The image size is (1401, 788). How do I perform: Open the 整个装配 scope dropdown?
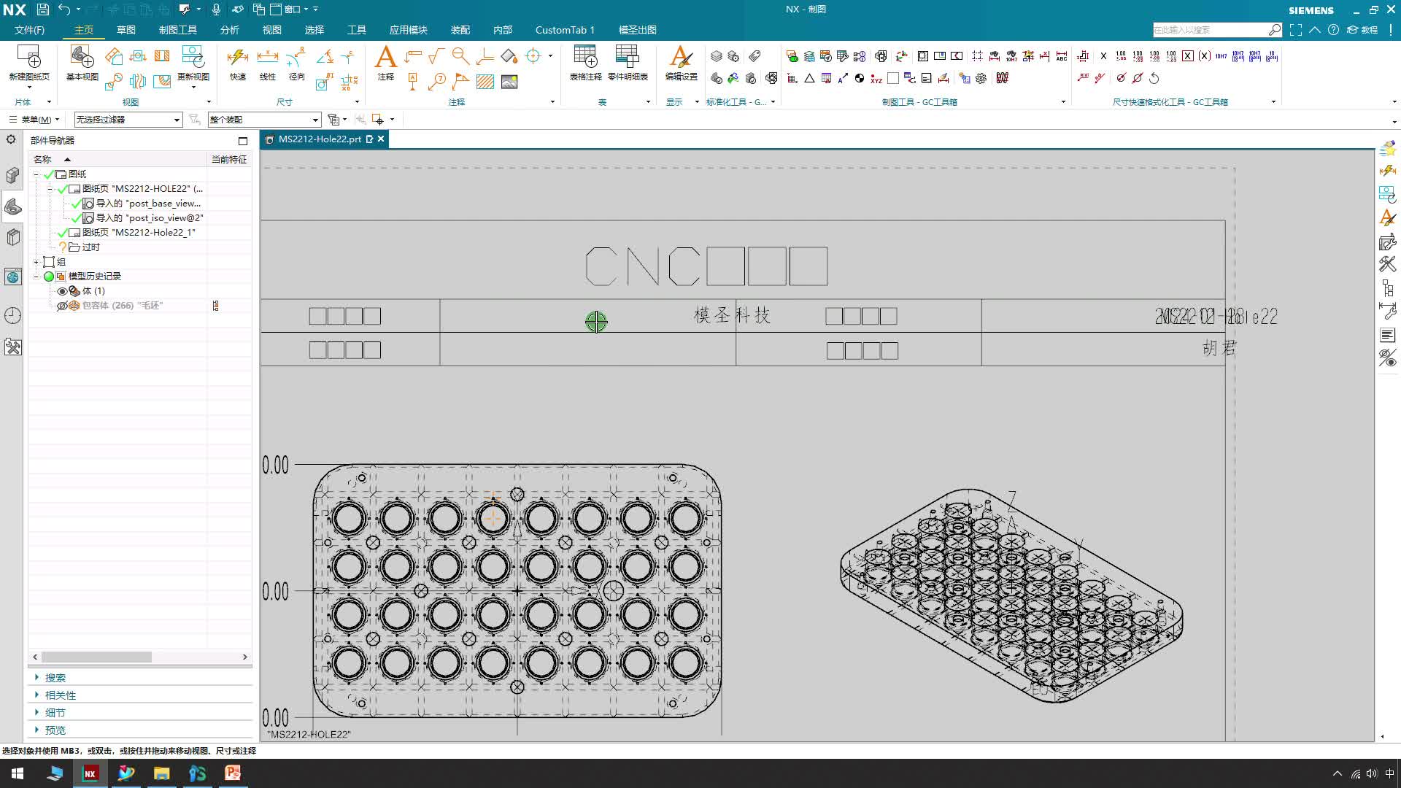264,120
